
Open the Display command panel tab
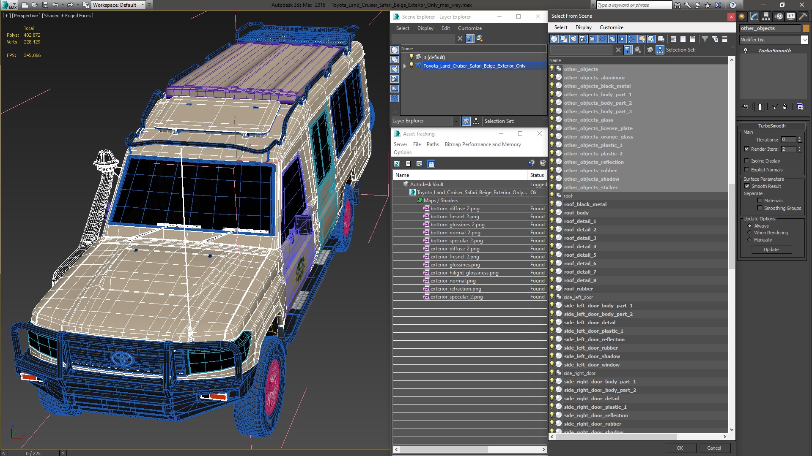[790, 16]
